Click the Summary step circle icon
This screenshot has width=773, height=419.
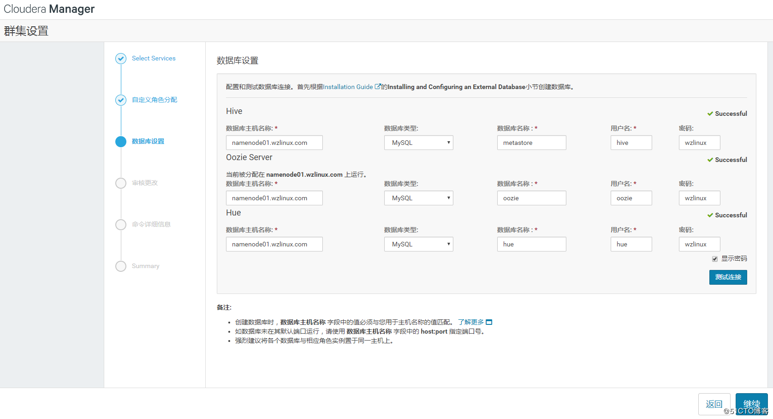[121, 266]
